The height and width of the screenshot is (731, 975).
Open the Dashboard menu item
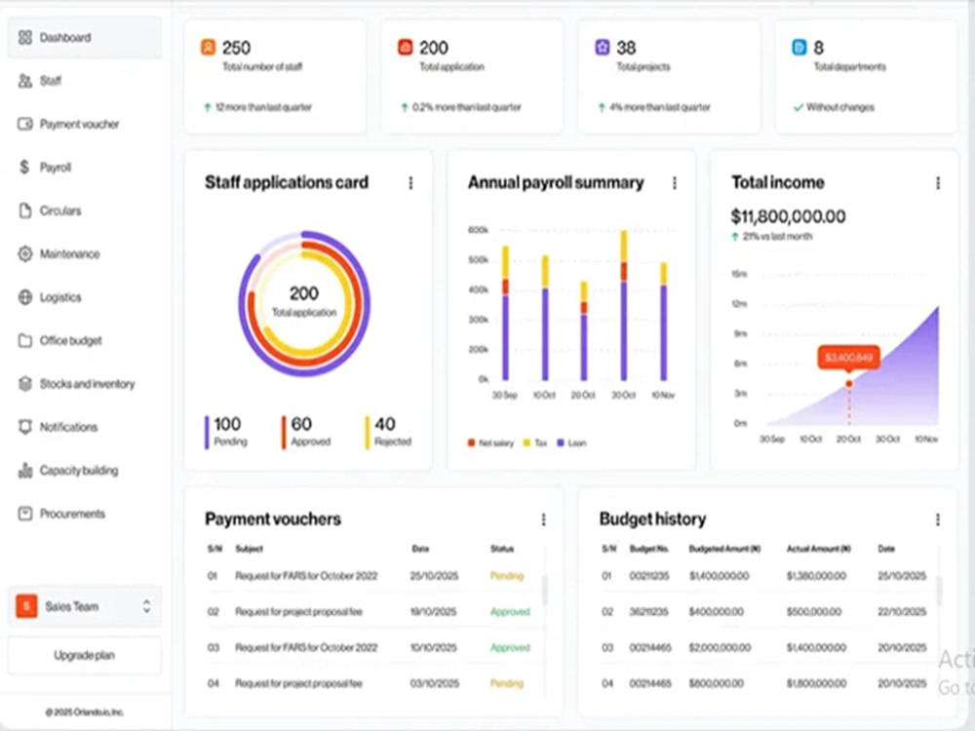[x=85, y=38]
